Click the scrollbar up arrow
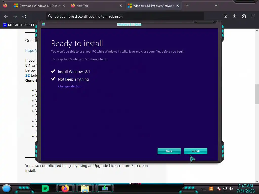Image resolution: width=259 pixels, height=194 pixels. point(257,30)
